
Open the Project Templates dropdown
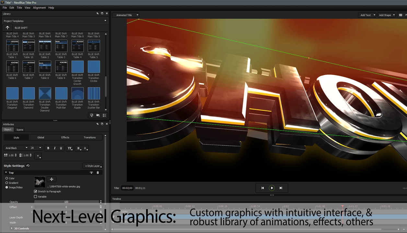tap(55, 21)
